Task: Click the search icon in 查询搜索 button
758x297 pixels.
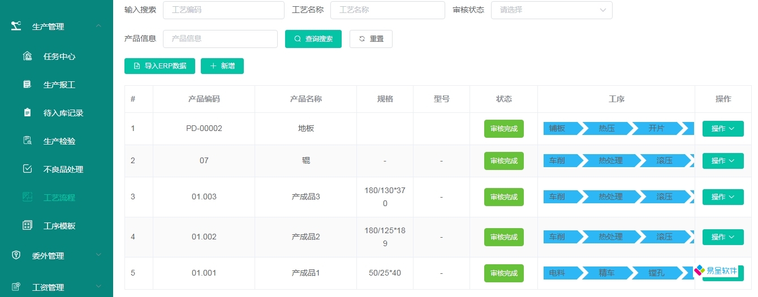Action: [298, 39]
